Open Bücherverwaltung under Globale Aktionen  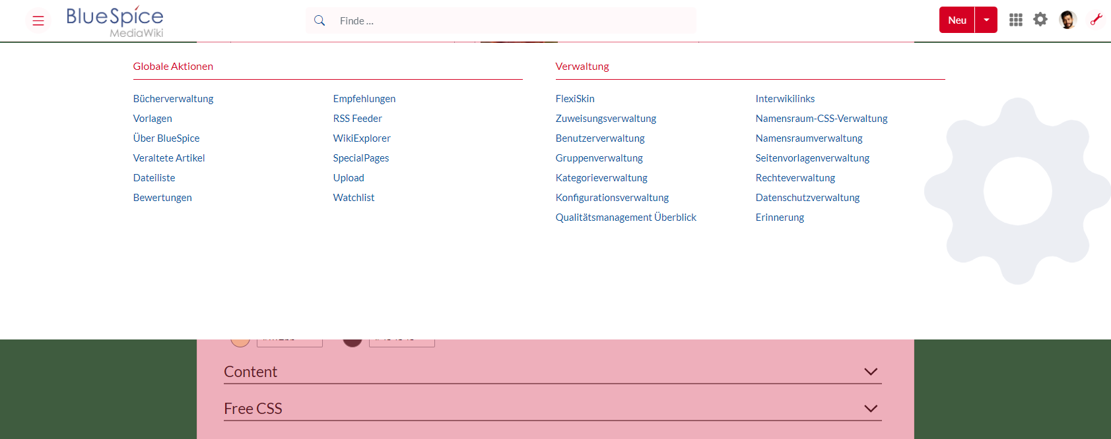click(x=173, y=99)
